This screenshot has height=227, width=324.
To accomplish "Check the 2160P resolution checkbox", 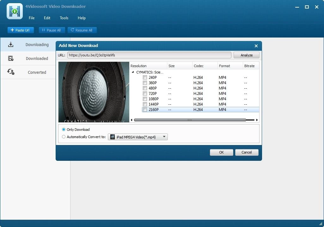I will click(145, 110).
